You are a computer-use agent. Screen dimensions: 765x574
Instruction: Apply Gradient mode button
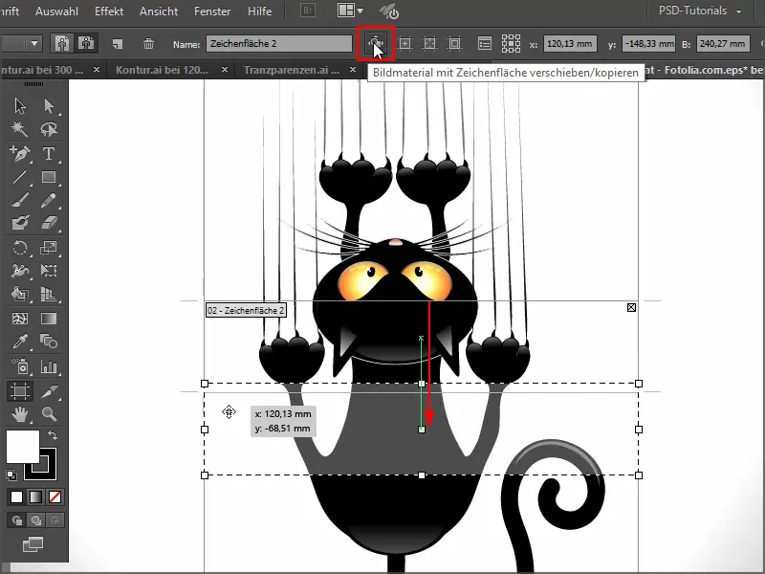(x=35, y=497)
